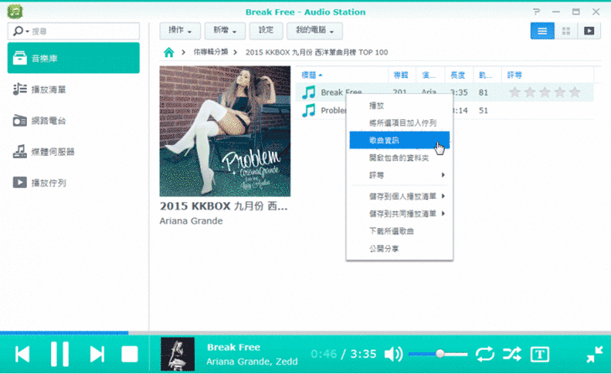This screenshot has height=374, width=611.
Task: Sort by the 標題 title column
Action: 342,75
